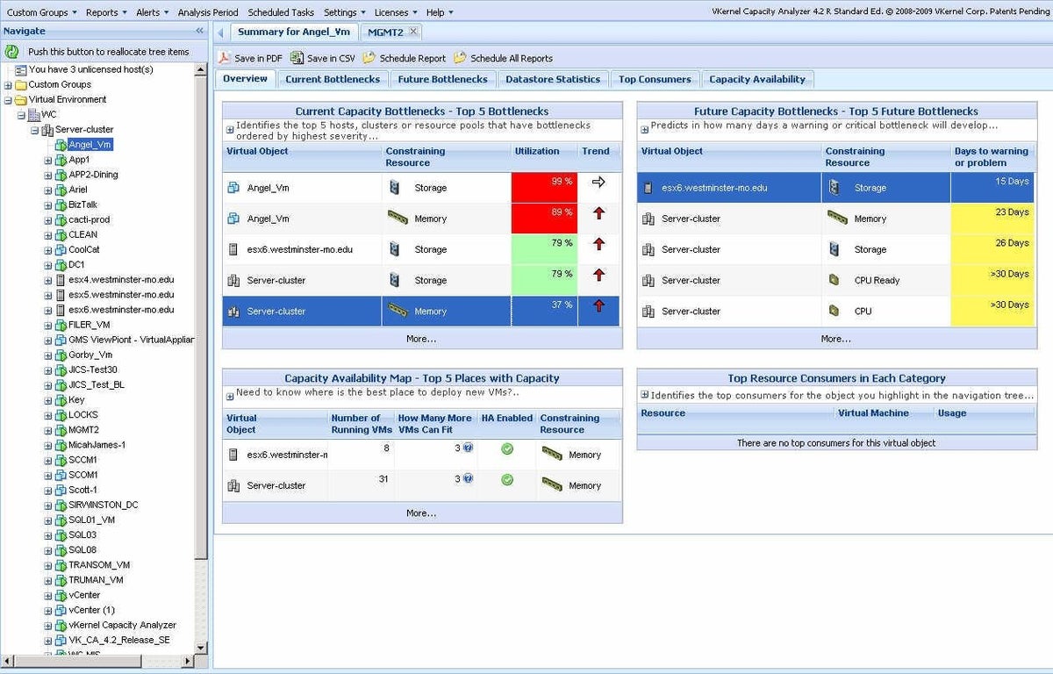1053x674 pixels.
Task: Select CoolCat in the navigation tree
Action: tap(84, 249)
